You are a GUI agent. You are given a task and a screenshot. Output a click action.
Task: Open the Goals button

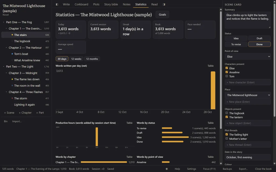(162, 15)
